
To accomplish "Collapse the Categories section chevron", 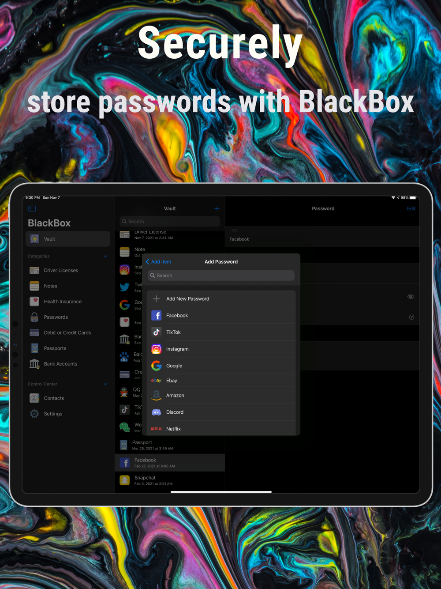I will pos(105,256).
